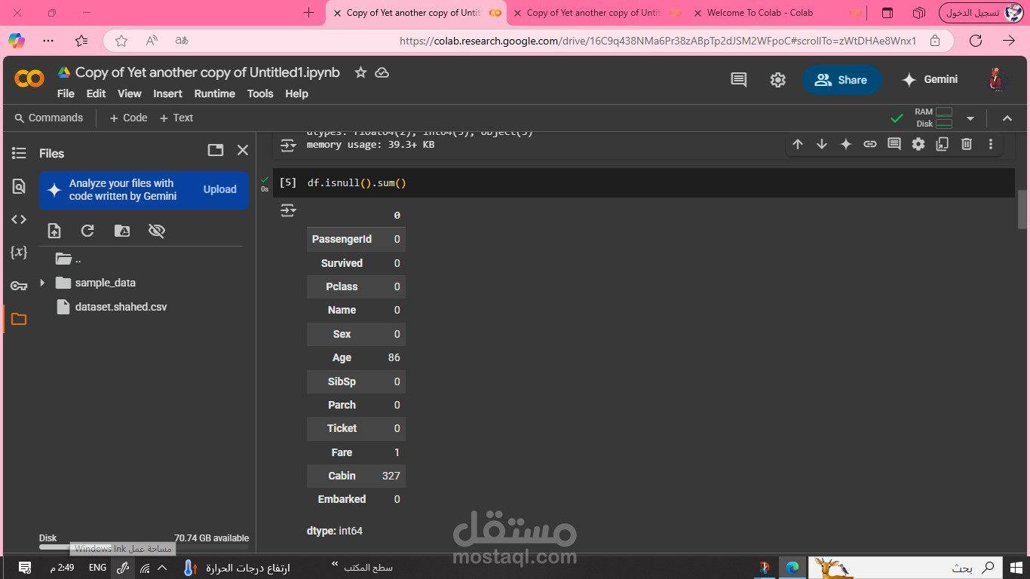The height and width of the screenshot is (579, 1030).
Task: Click upload to session storage icon
Action: (54, 231)
